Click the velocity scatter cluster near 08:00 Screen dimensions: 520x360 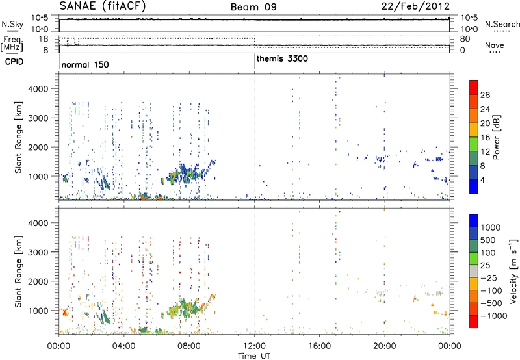pos(187,307)
